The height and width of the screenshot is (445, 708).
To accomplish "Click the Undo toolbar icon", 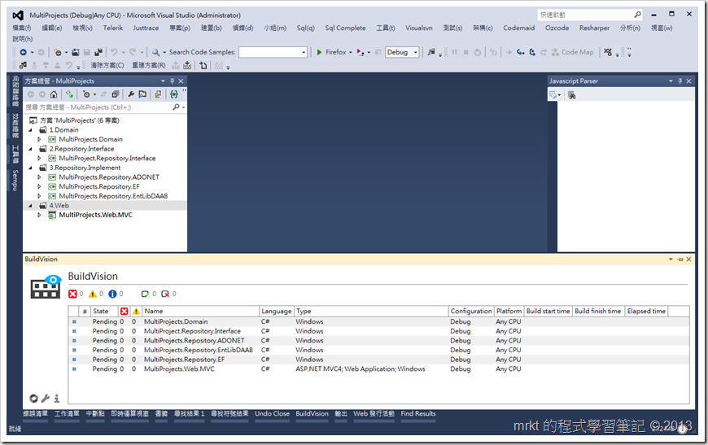I will (114, 52).
